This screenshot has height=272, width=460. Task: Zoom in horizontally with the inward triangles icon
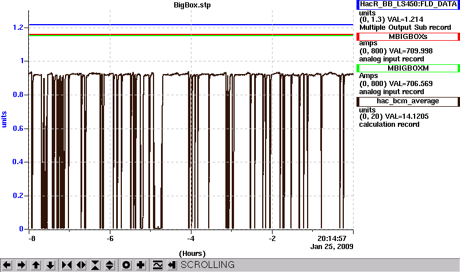[67, 265]
